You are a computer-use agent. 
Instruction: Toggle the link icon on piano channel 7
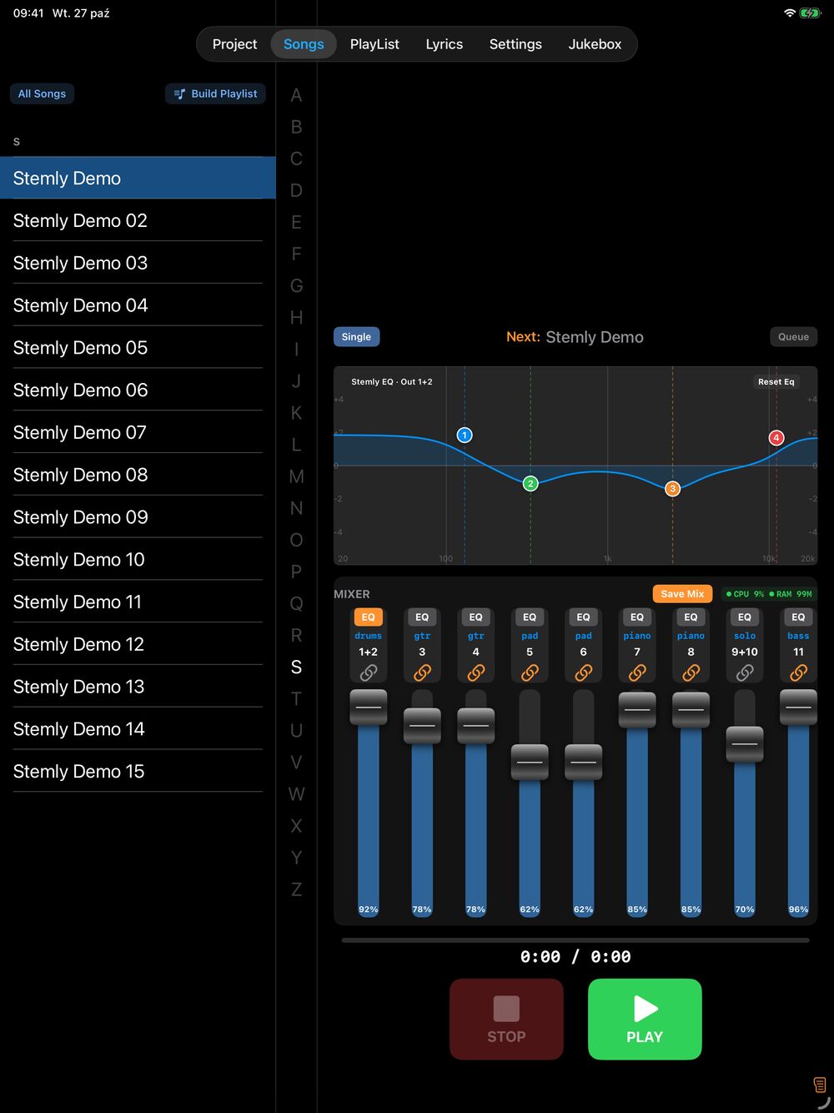(637, 672)
